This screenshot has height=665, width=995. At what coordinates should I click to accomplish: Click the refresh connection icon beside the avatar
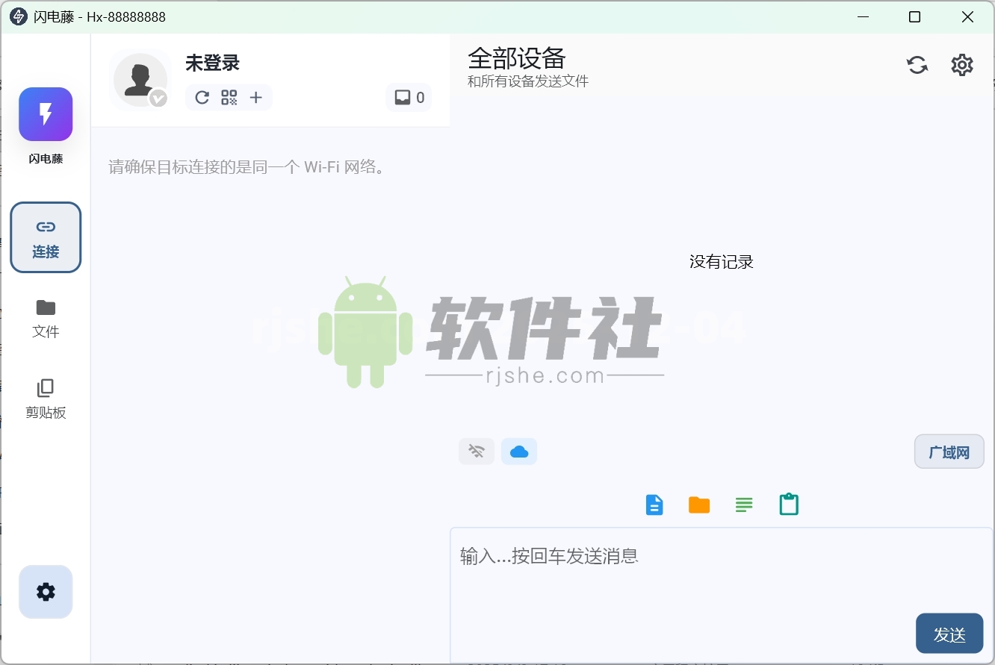pos(201,97)
